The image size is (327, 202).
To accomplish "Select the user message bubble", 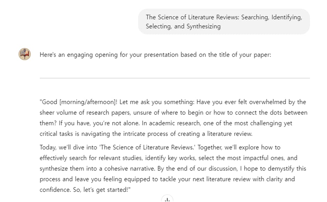I will (224, 22).
